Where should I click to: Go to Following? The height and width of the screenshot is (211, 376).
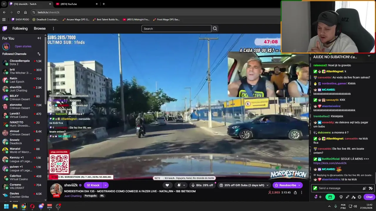pos(20,28)
